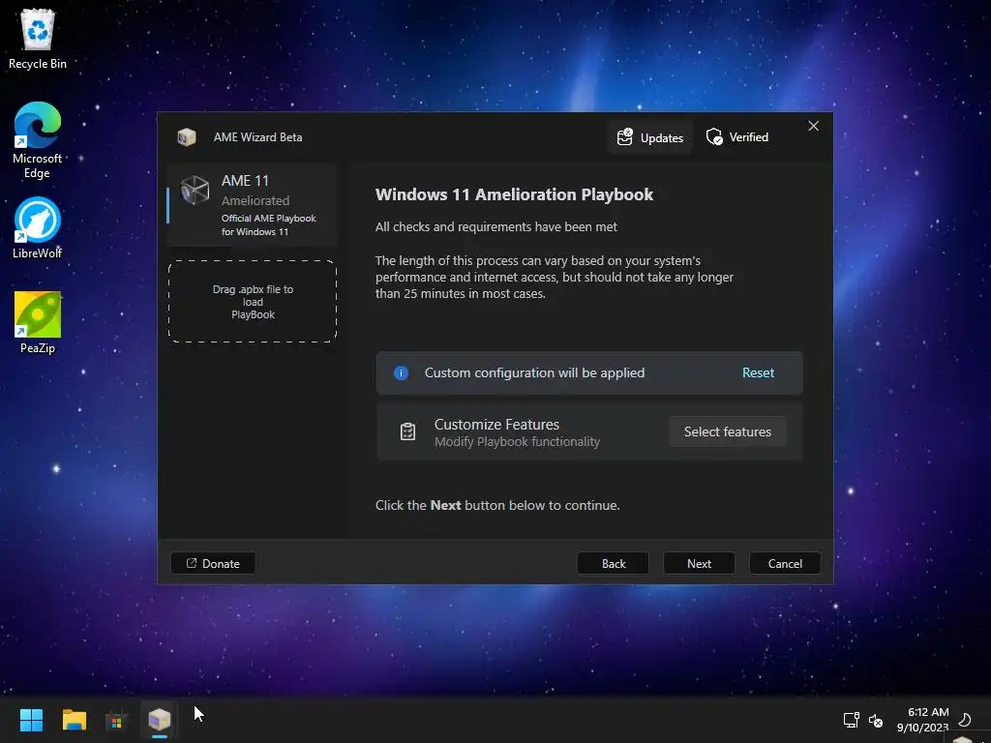Open the Windows Start menu
This screenshot has width=991, height=743.
[x=31, y=720]
